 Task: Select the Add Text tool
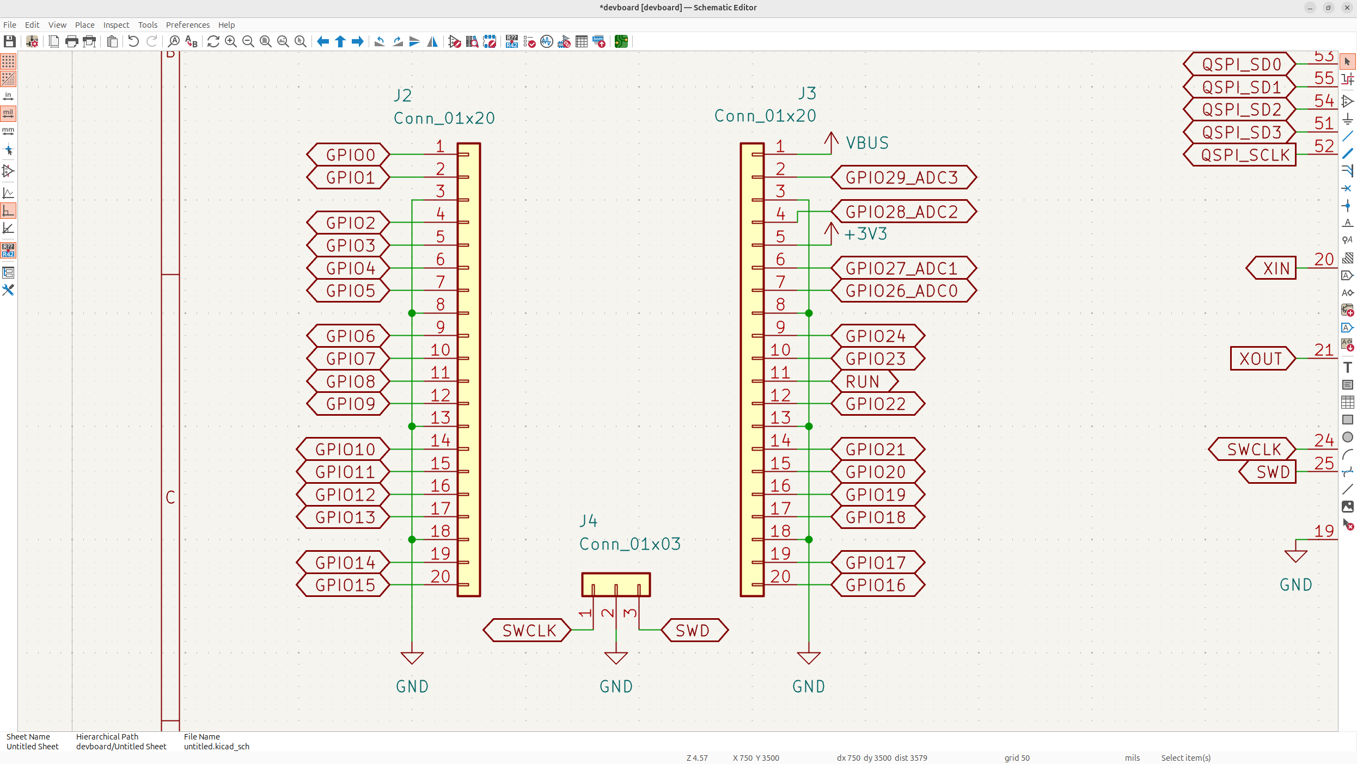point(1347,367)
